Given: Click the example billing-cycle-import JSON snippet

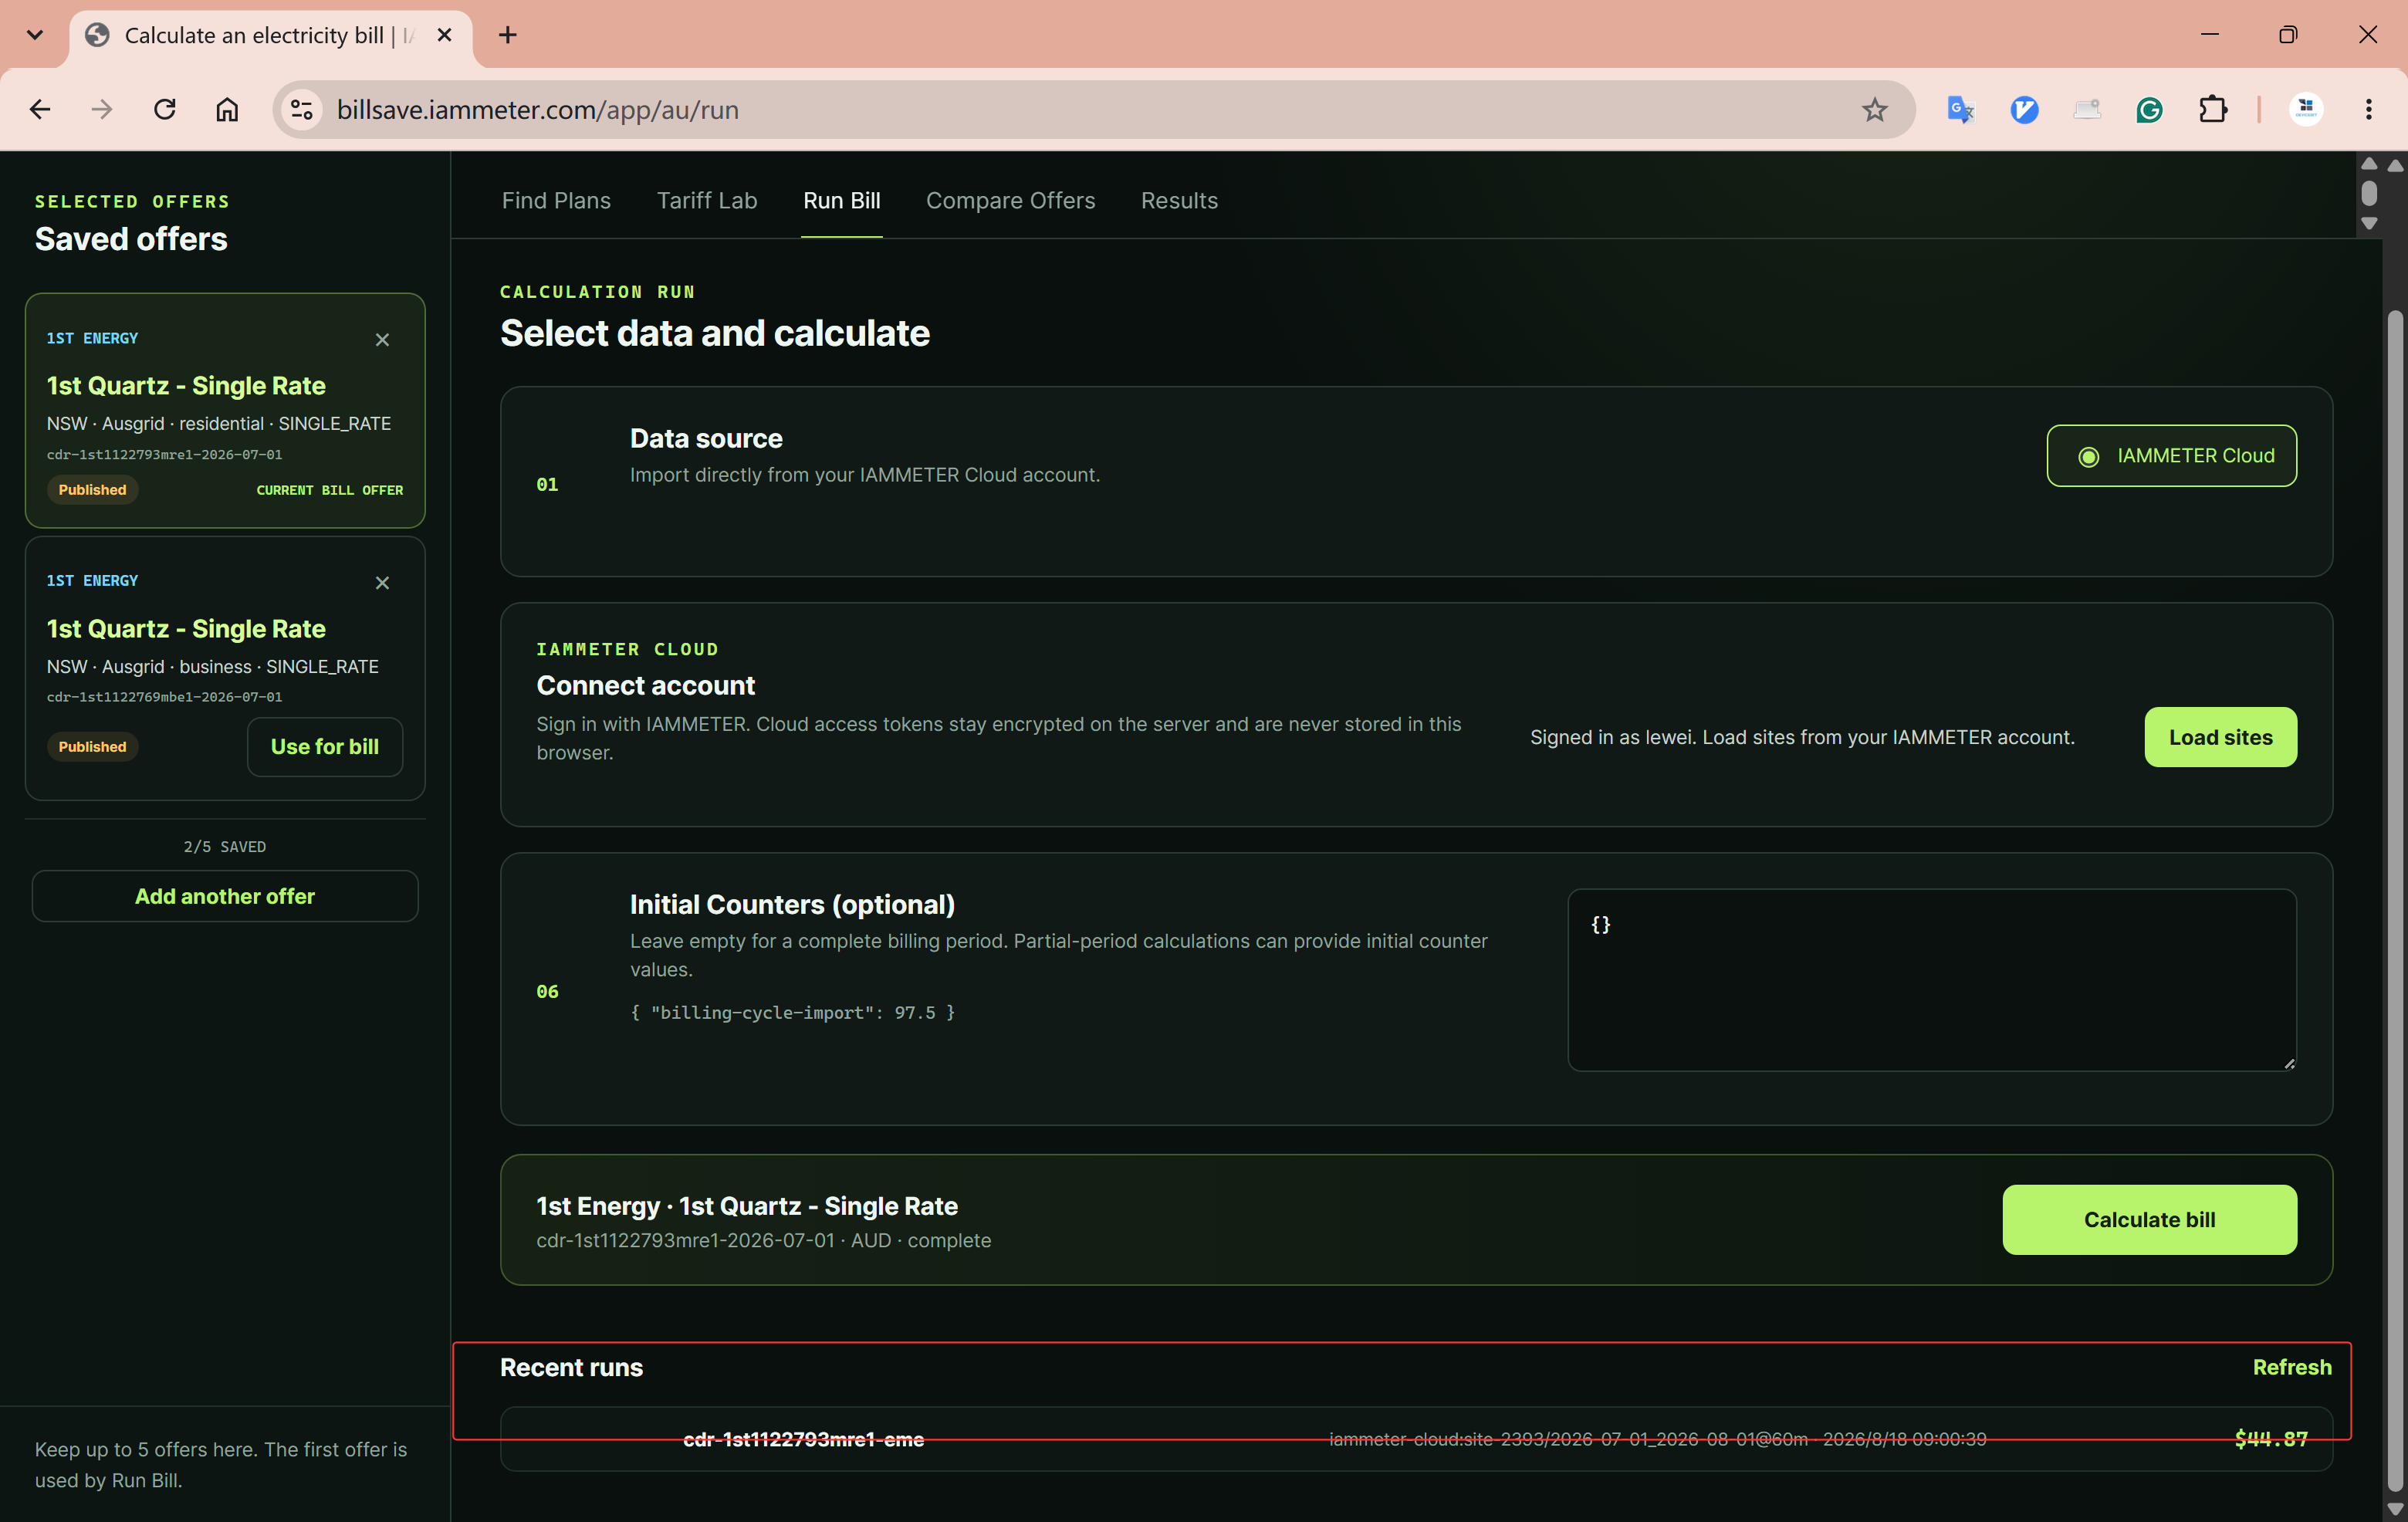Looking at the screenshot, I should (x=792, y=1013).
